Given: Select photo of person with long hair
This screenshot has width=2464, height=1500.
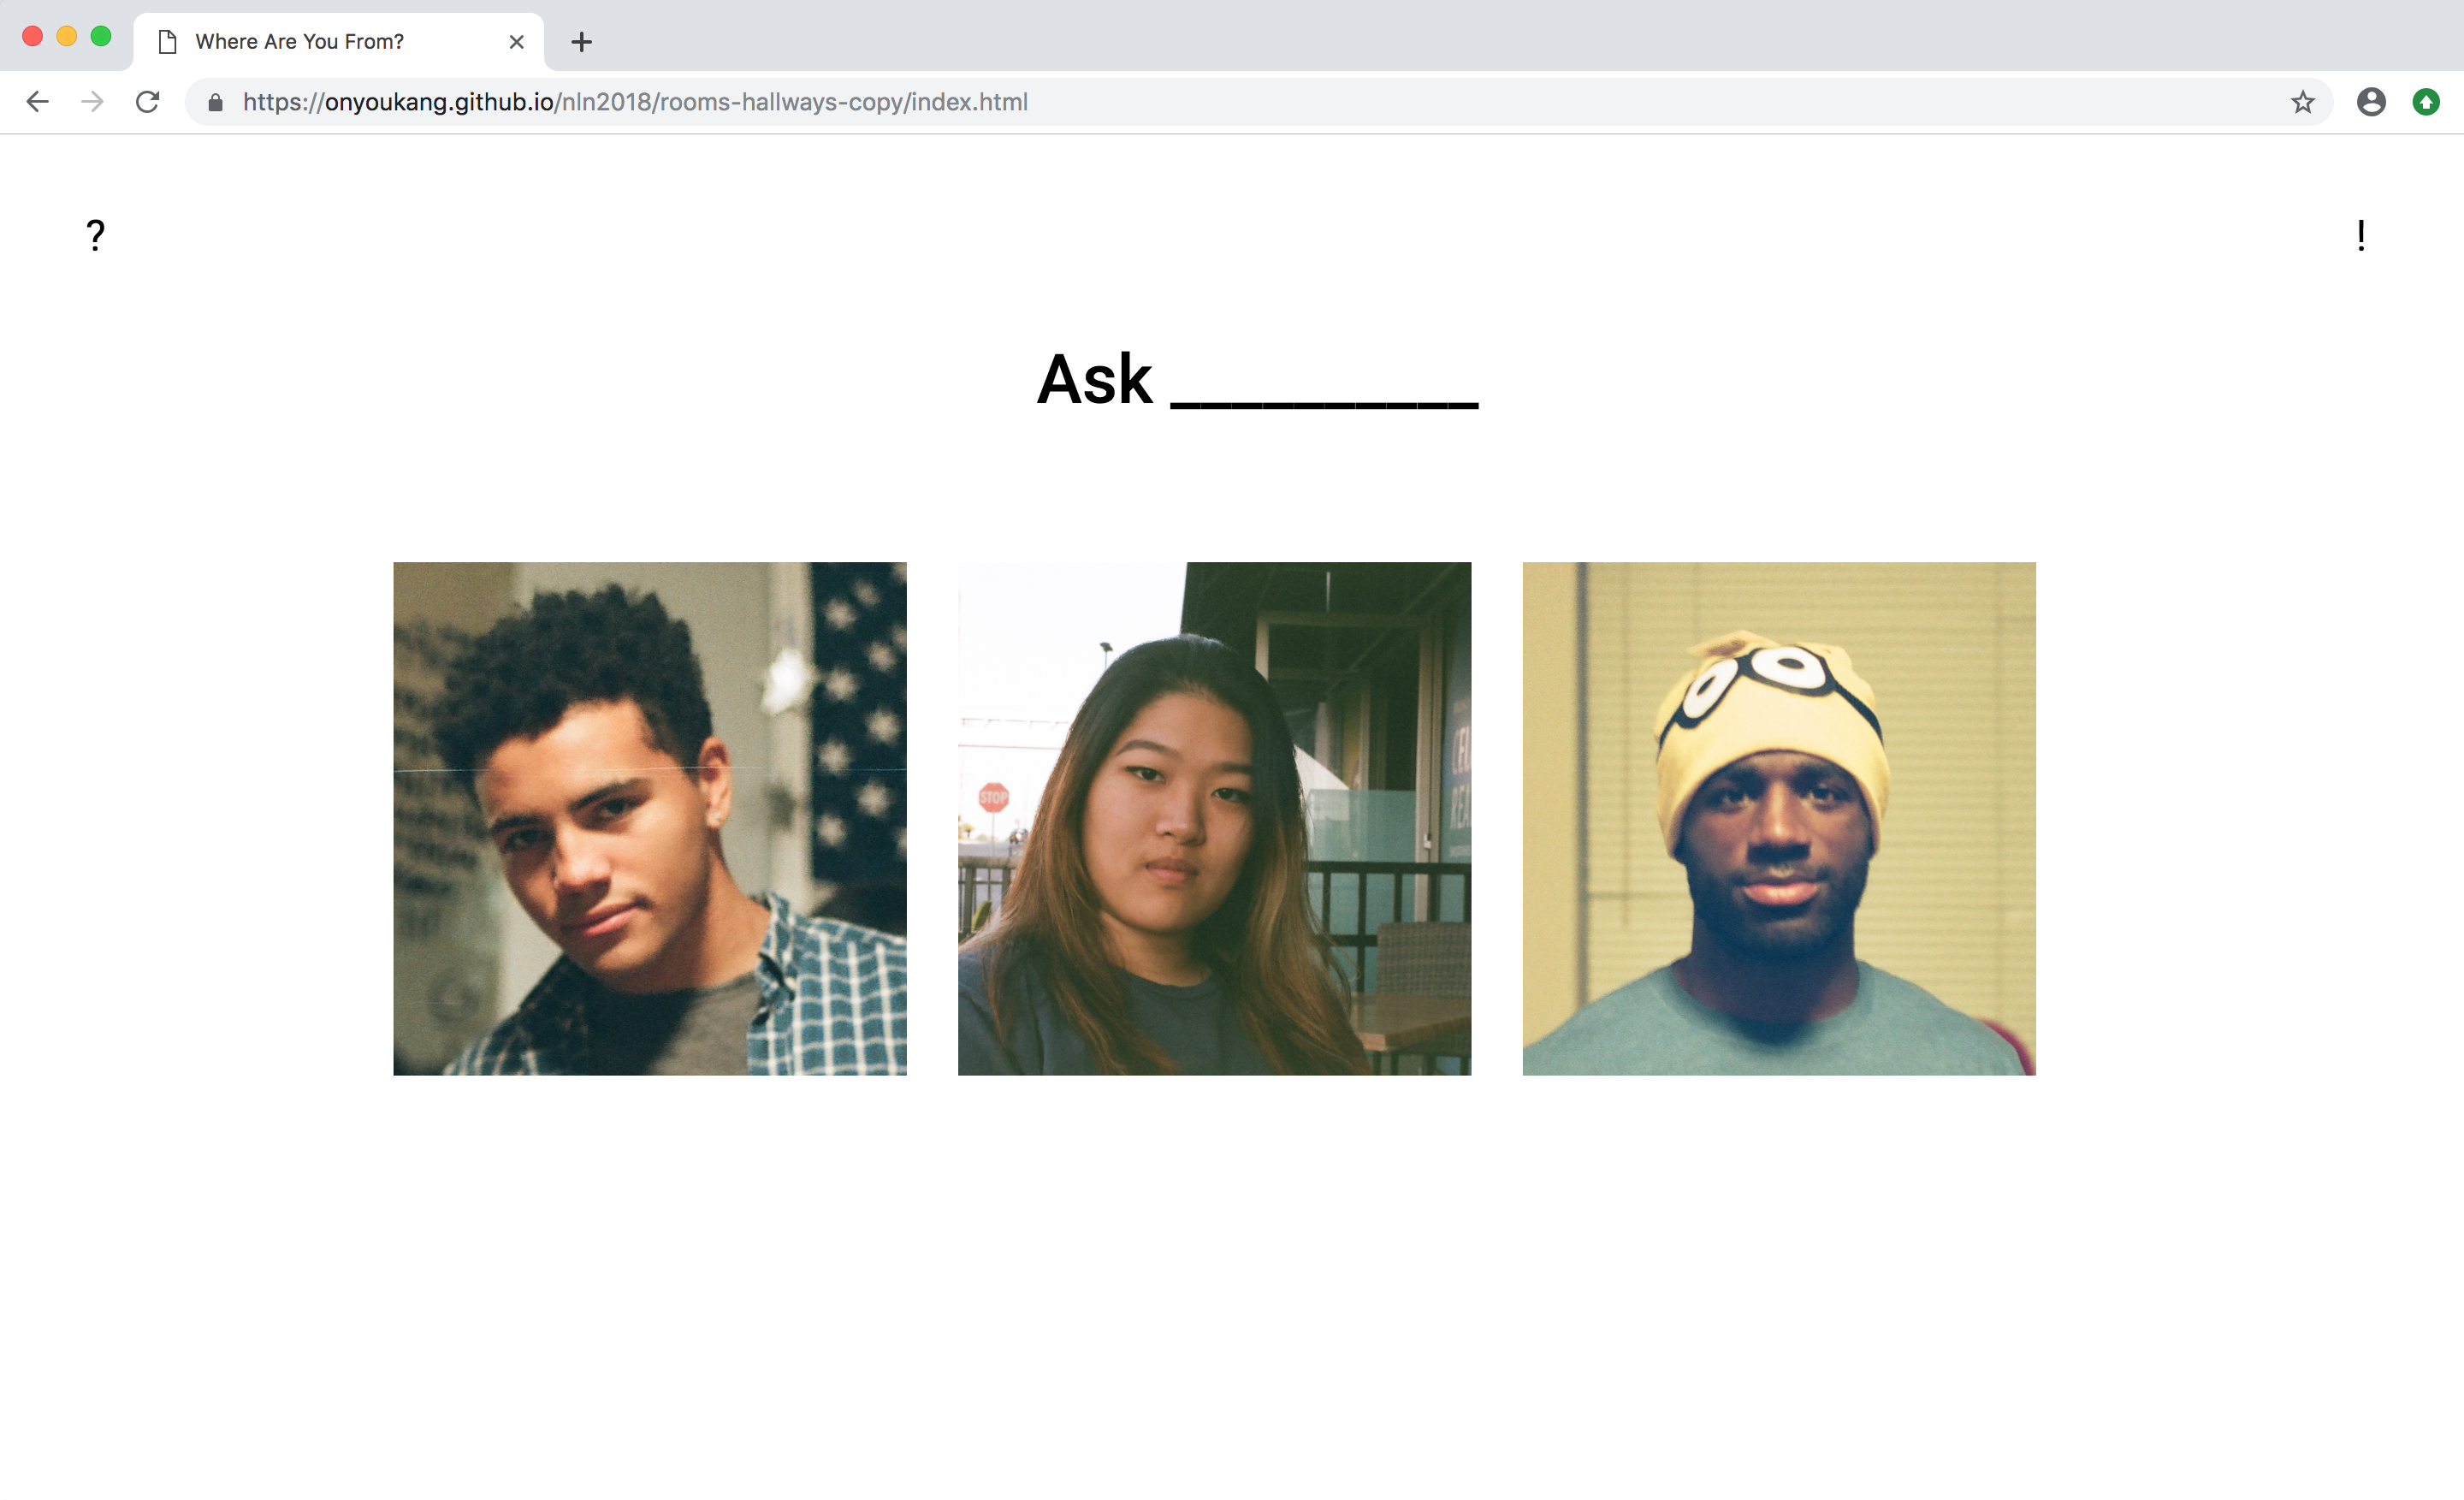Looking at the screenshot, I should pos(1214,818).
